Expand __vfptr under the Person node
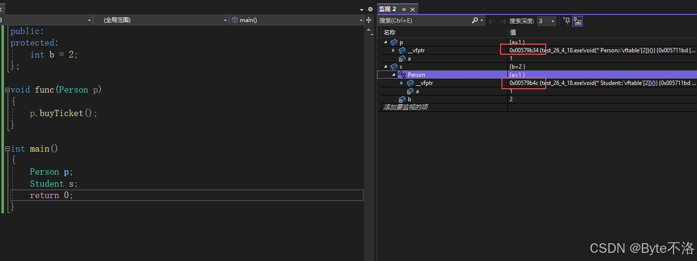The height and width of the screenshot is (261, 697). pyautogui.click(x=402, y=83)
